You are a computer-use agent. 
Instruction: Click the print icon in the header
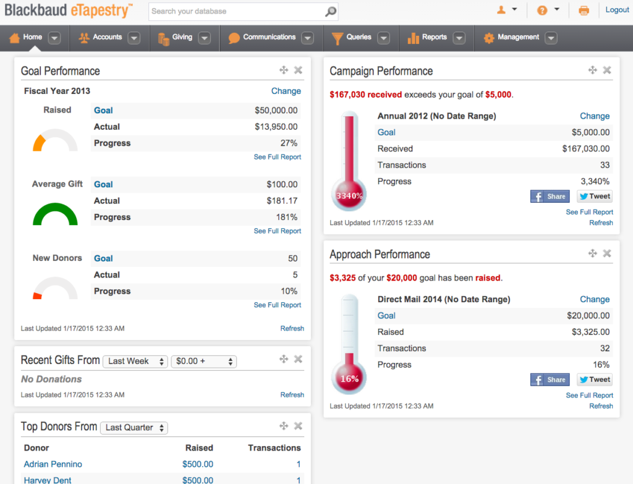coord(584,11)
